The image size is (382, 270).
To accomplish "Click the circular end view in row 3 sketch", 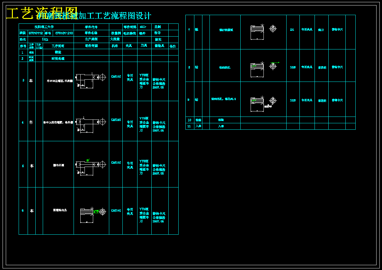I will (x=103, y=77).
